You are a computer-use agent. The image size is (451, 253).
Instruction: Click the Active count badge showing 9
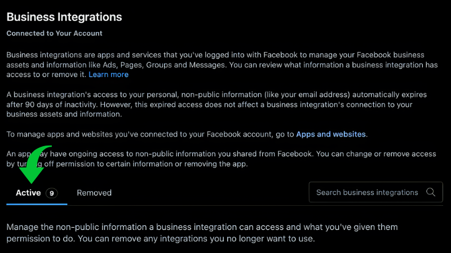pyautogui.click(x=52, y=193)
